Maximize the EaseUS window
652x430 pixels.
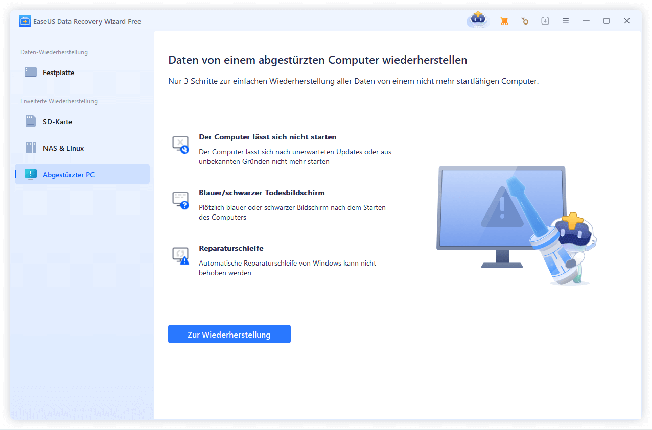[607, 21]
